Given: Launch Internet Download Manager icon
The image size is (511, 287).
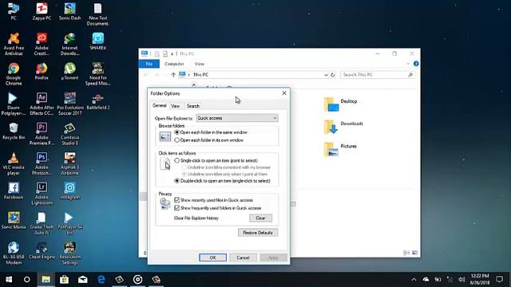Looking at the screenshot, I should tap(69, 45).
